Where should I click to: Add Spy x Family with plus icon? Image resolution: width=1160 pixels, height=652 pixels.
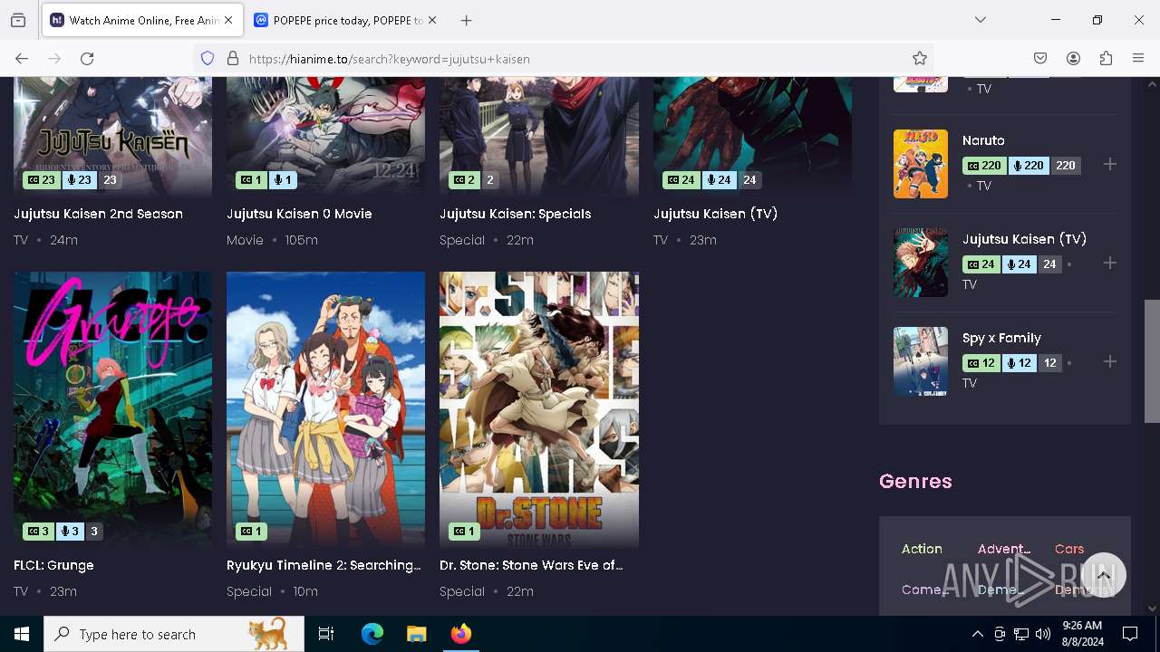pyautogui.click(x=1110, y=362)
